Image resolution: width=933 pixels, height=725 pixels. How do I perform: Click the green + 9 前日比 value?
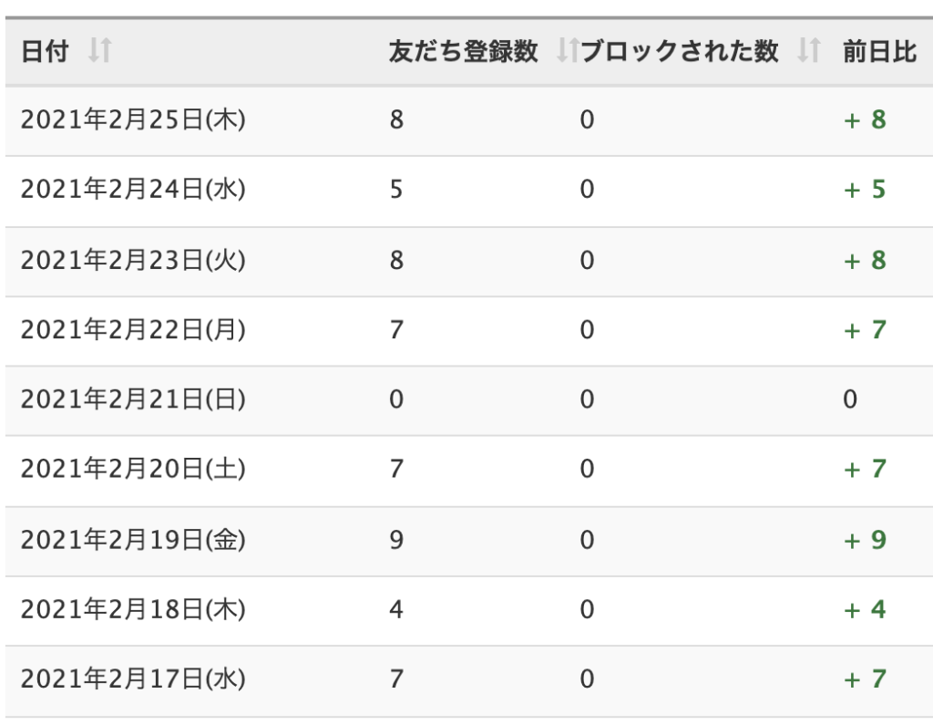point(865,540)
